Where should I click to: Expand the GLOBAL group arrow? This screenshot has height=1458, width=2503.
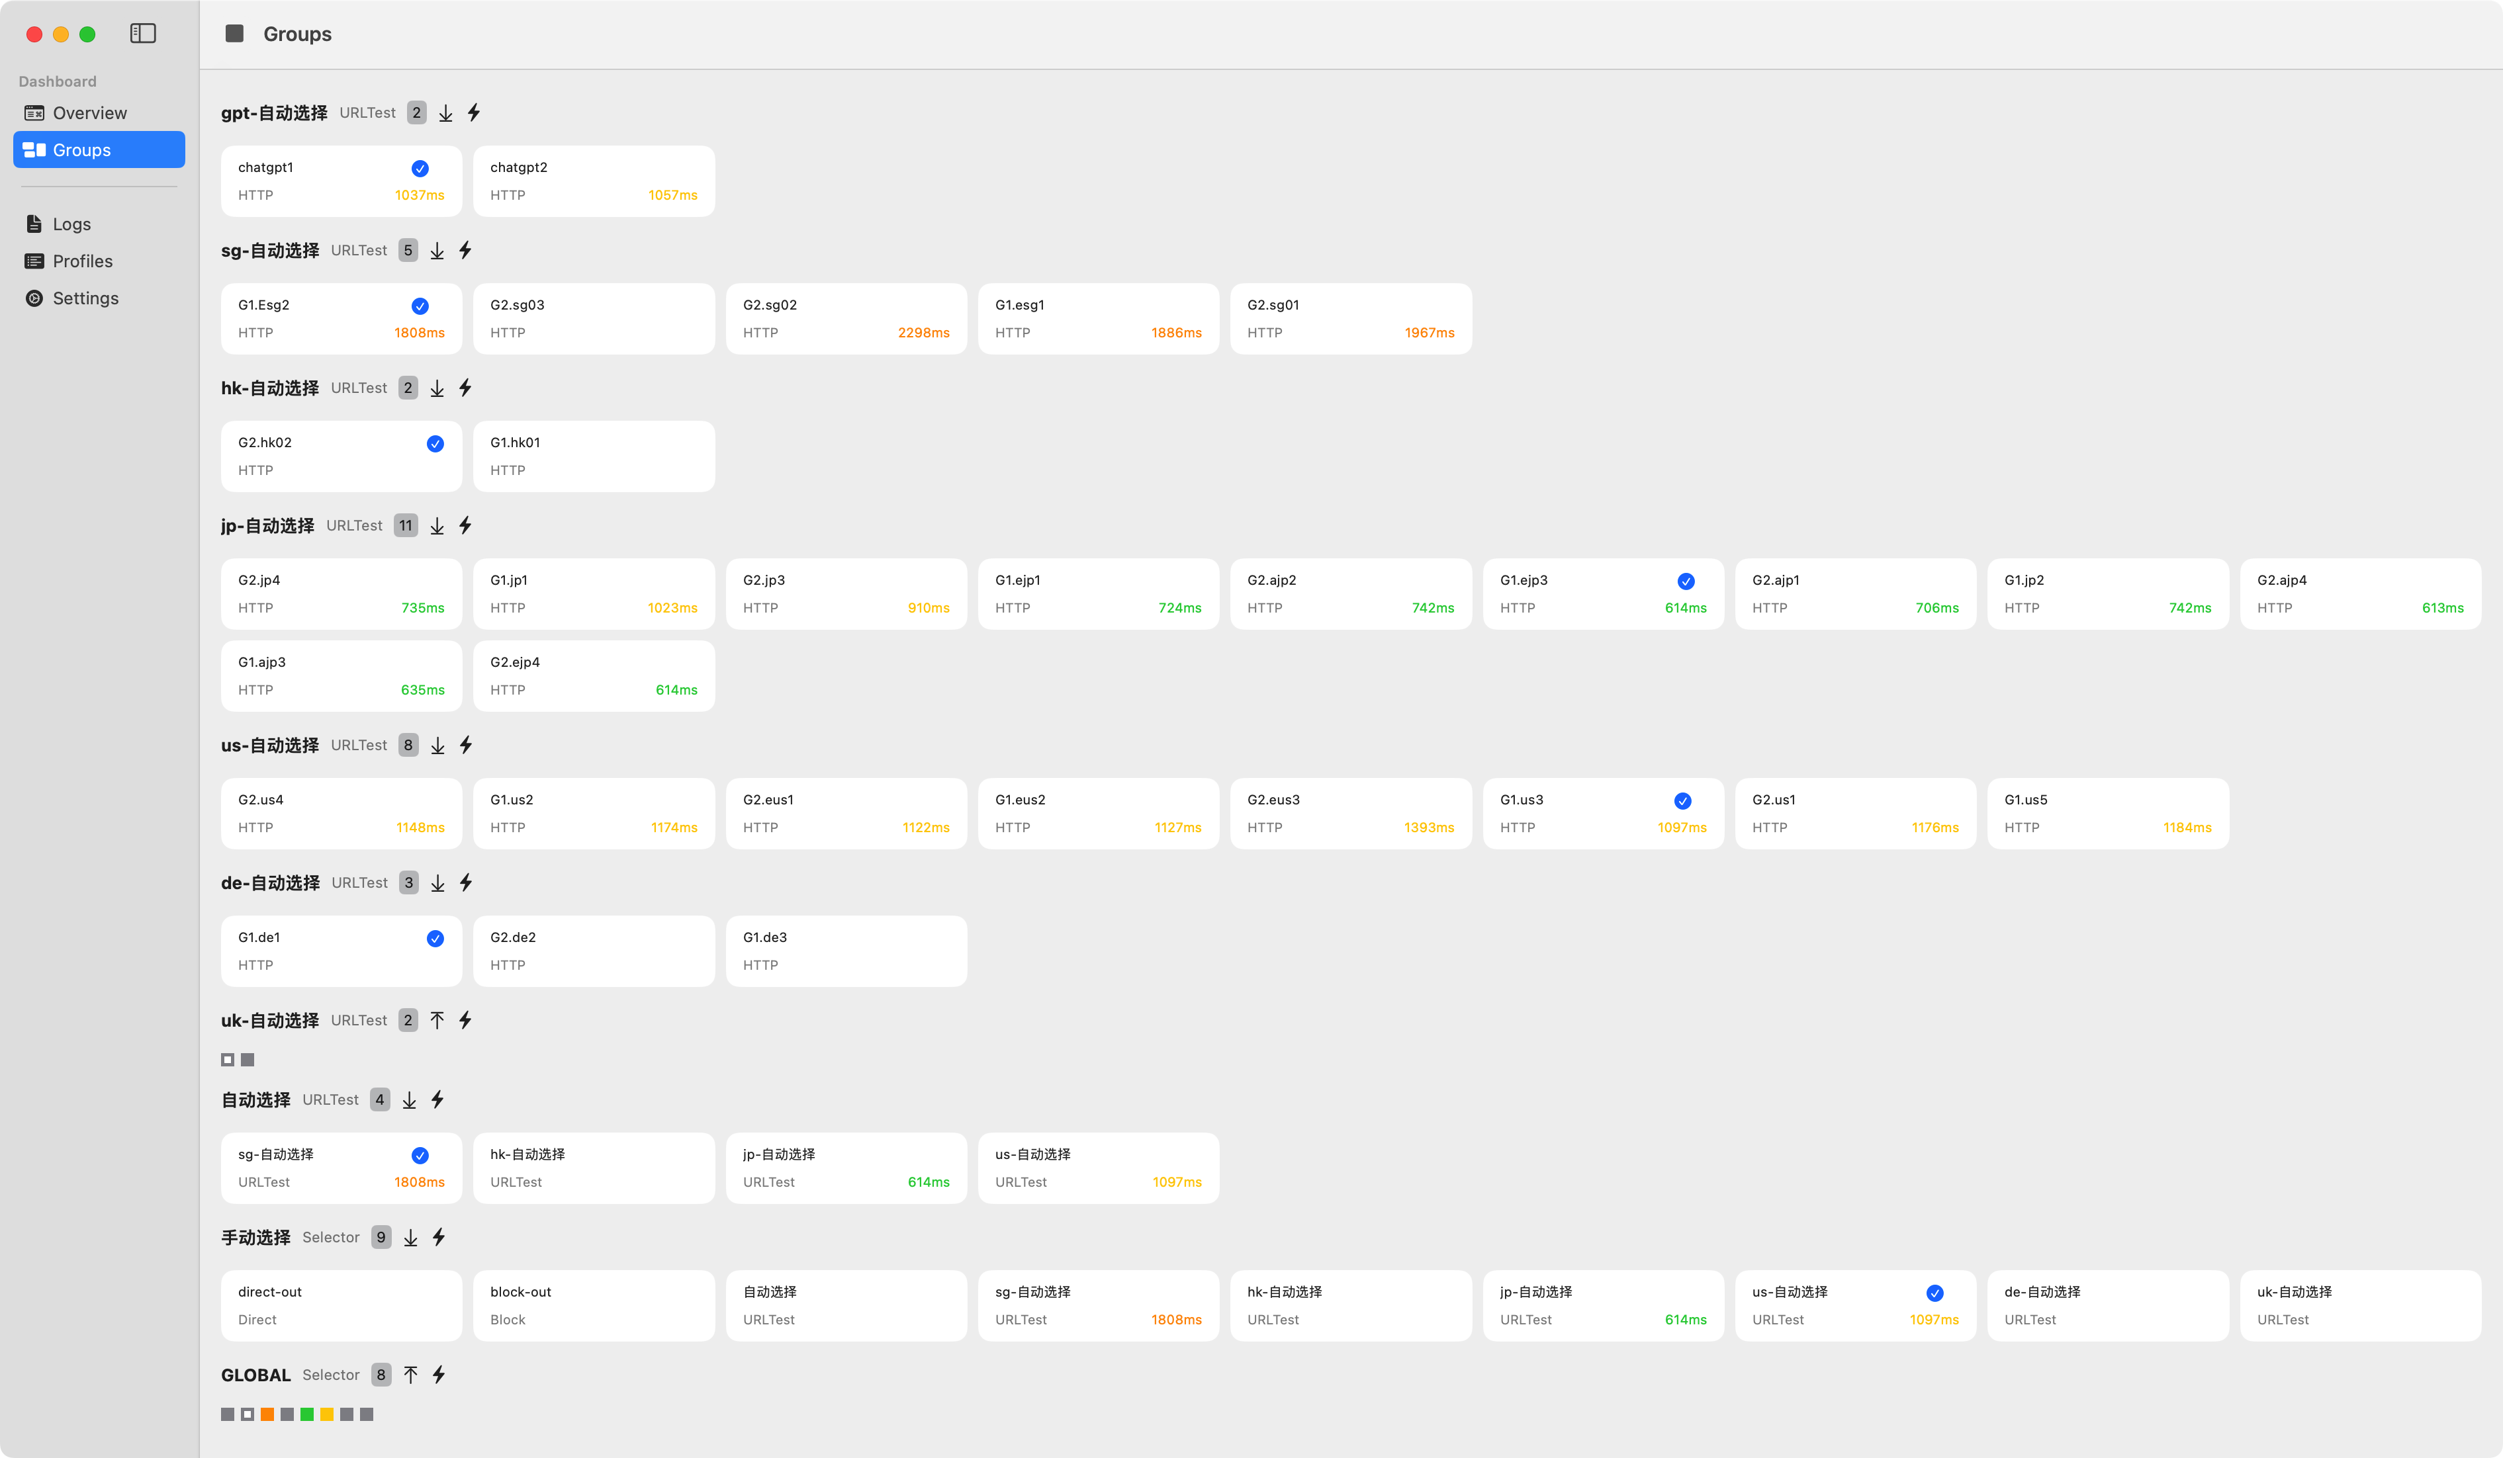coord(410,1375)
